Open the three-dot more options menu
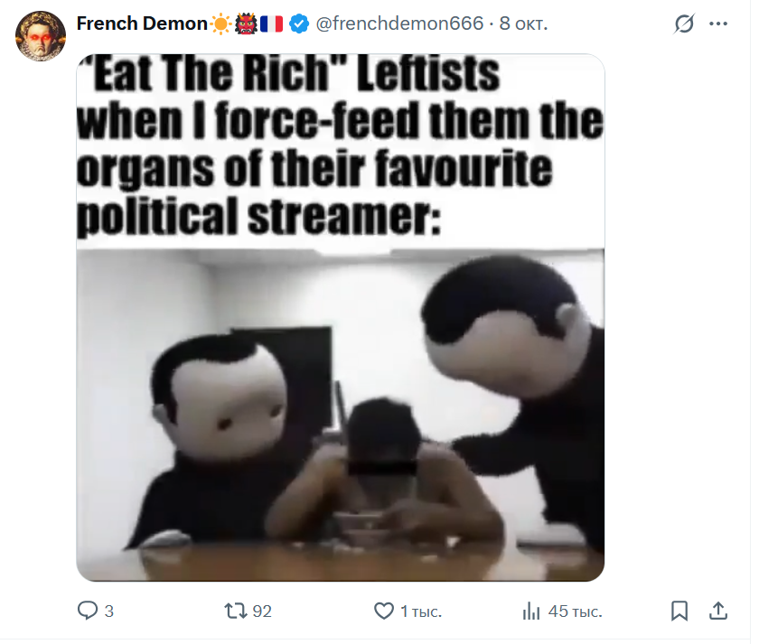 point(718,23)
